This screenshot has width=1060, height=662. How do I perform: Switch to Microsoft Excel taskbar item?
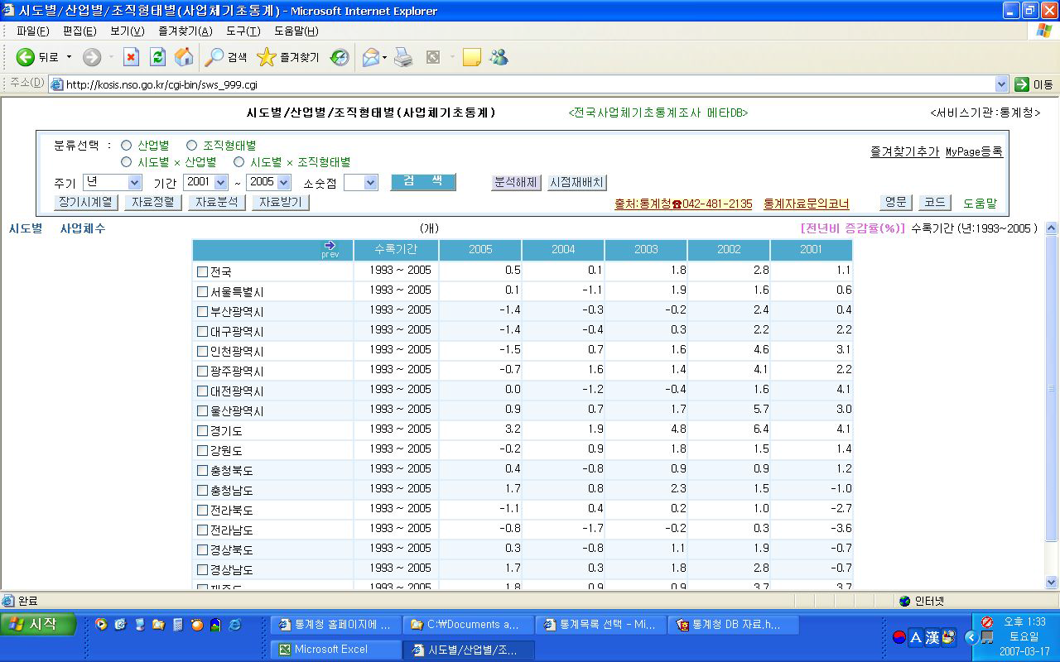(x=335, y=650)
